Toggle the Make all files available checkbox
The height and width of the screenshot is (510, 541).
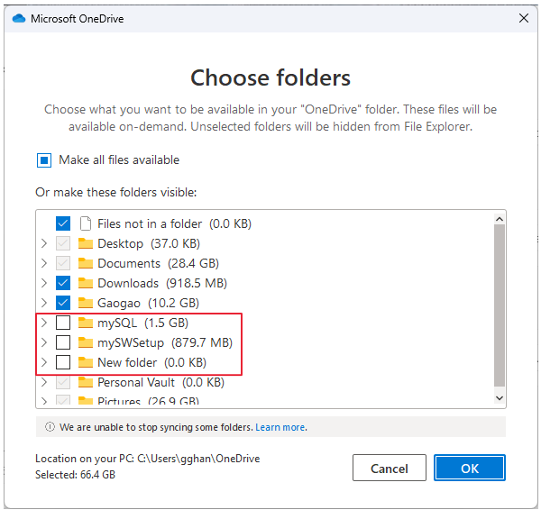pos(44,160)
